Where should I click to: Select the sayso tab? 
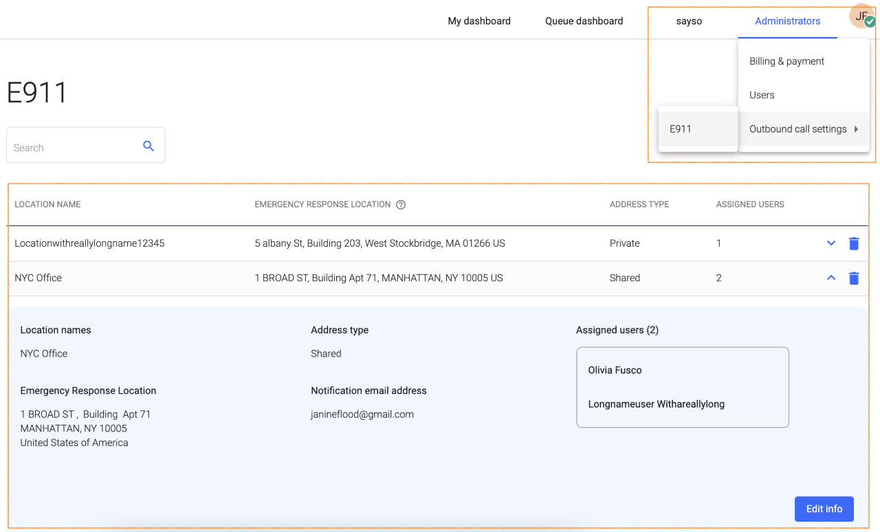pos(689,21)
